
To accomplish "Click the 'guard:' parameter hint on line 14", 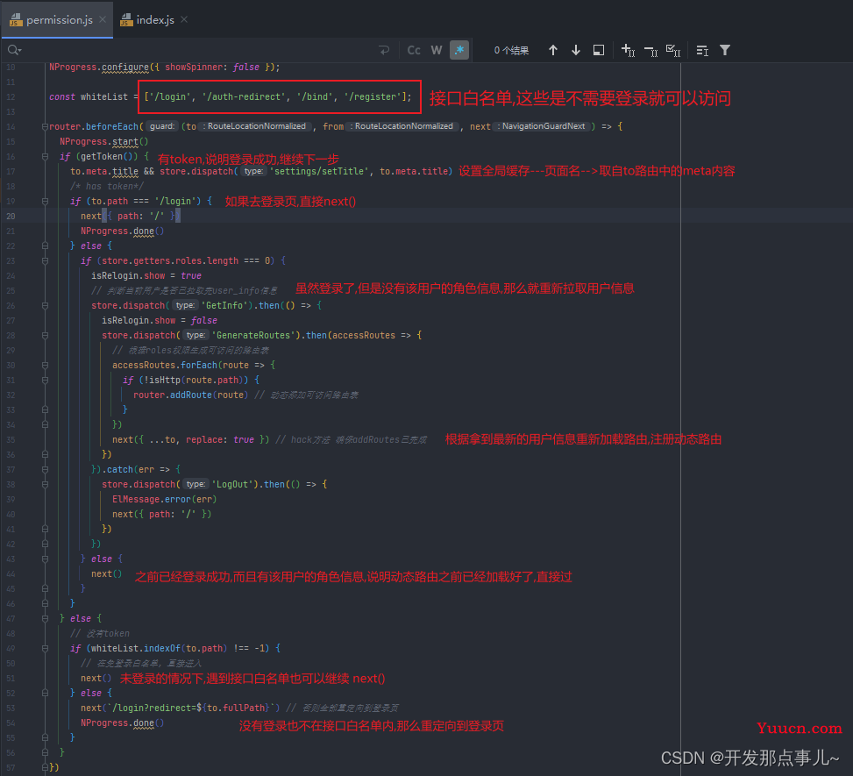I will pos(161,126).
